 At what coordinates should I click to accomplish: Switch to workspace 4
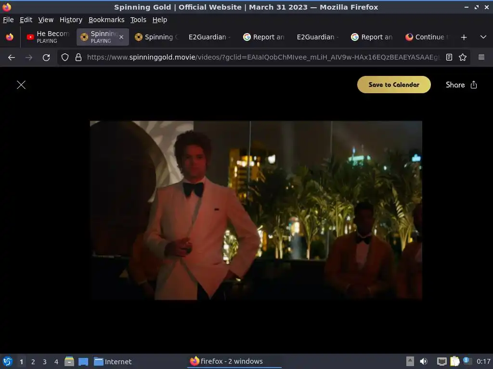point(56,362)
